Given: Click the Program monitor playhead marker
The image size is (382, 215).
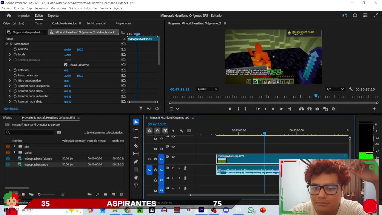Looking at the screenshot, I should 316,96.
